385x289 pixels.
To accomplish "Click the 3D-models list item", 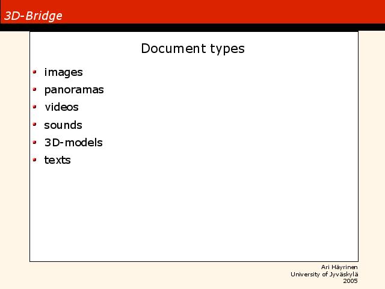I will [x=73, y=143].
